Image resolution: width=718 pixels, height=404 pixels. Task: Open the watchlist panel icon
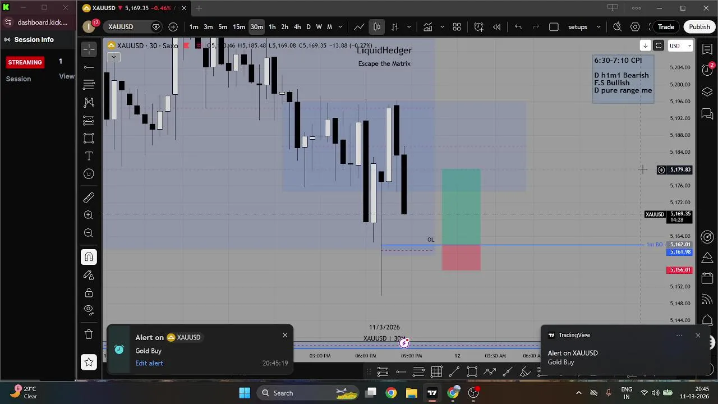(x=707, y=49)
